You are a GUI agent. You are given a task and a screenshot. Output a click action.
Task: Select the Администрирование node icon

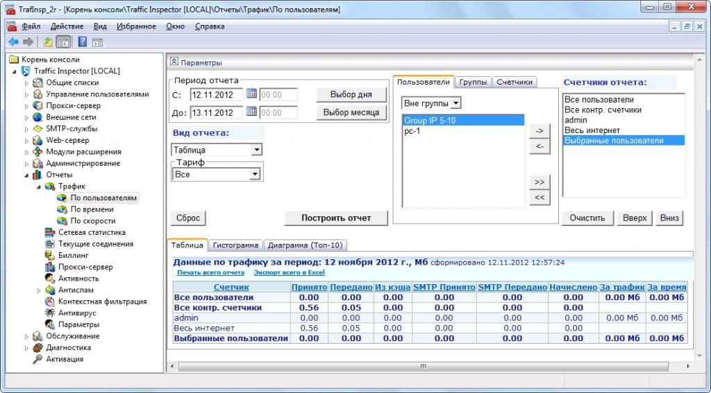38,164
